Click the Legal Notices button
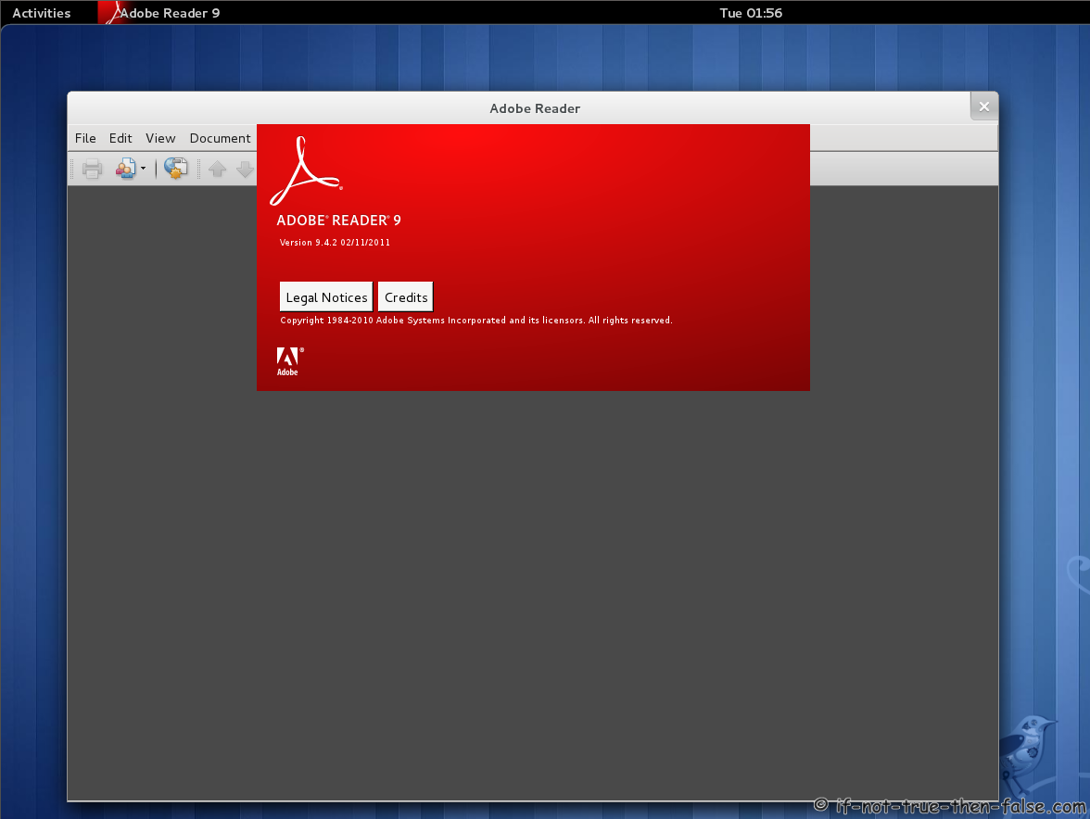The image size is (1090, 819). tap(326, 297)
